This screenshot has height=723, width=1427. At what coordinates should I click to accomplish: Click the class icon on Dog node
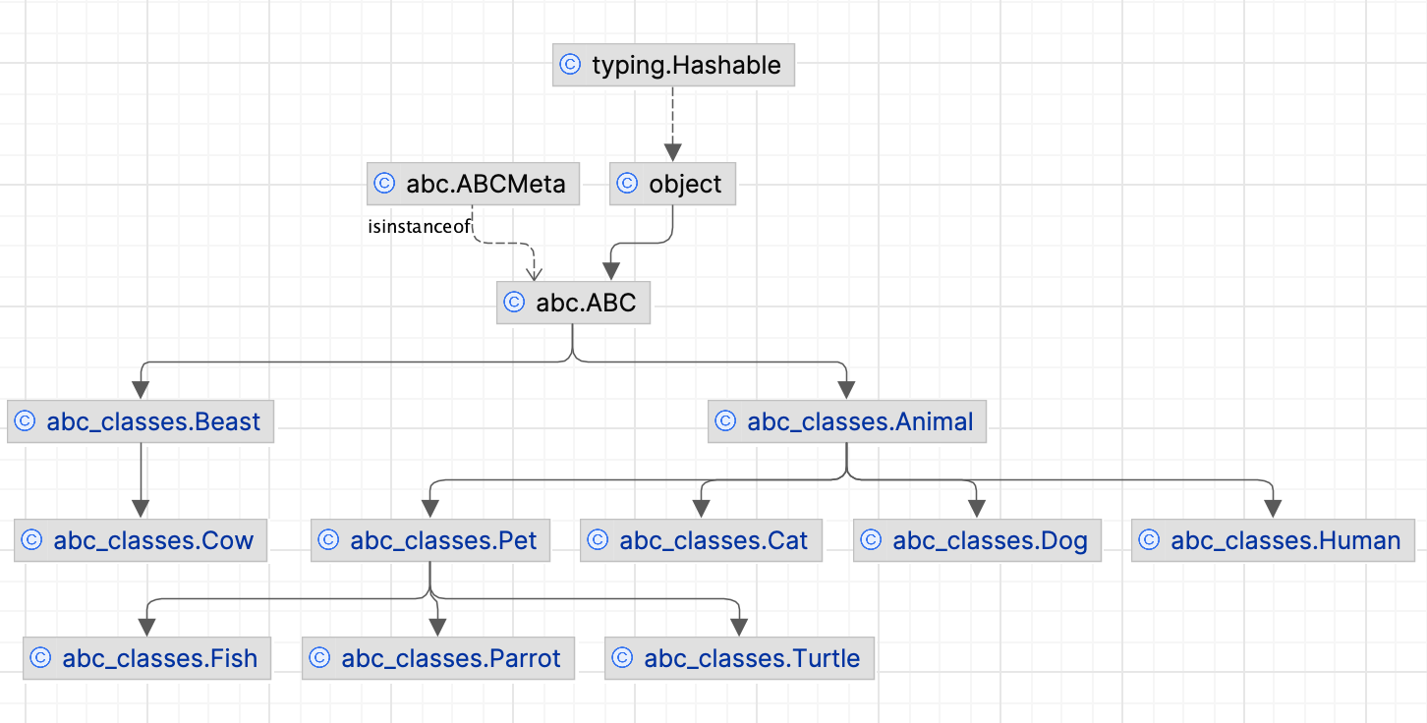(x=871, y=540)
